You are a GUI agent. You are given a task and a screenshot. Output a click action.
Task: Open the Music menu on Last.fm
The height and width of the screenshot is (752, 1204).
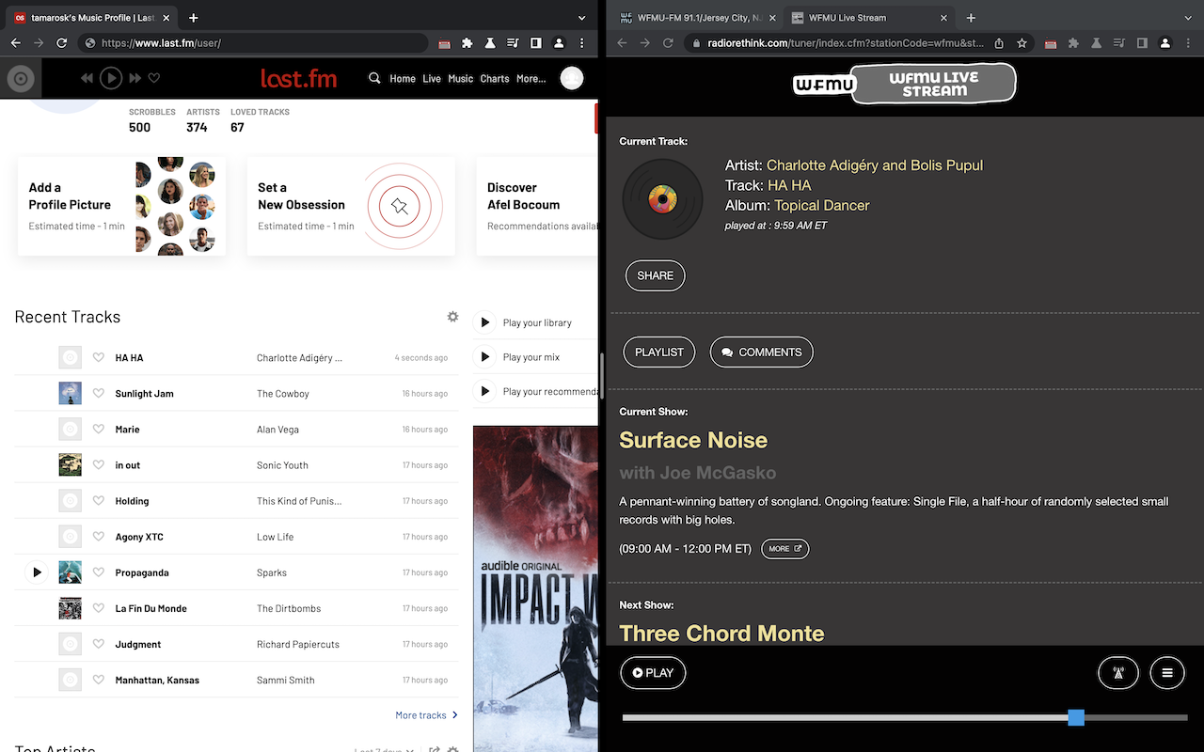tap(461, 79)
